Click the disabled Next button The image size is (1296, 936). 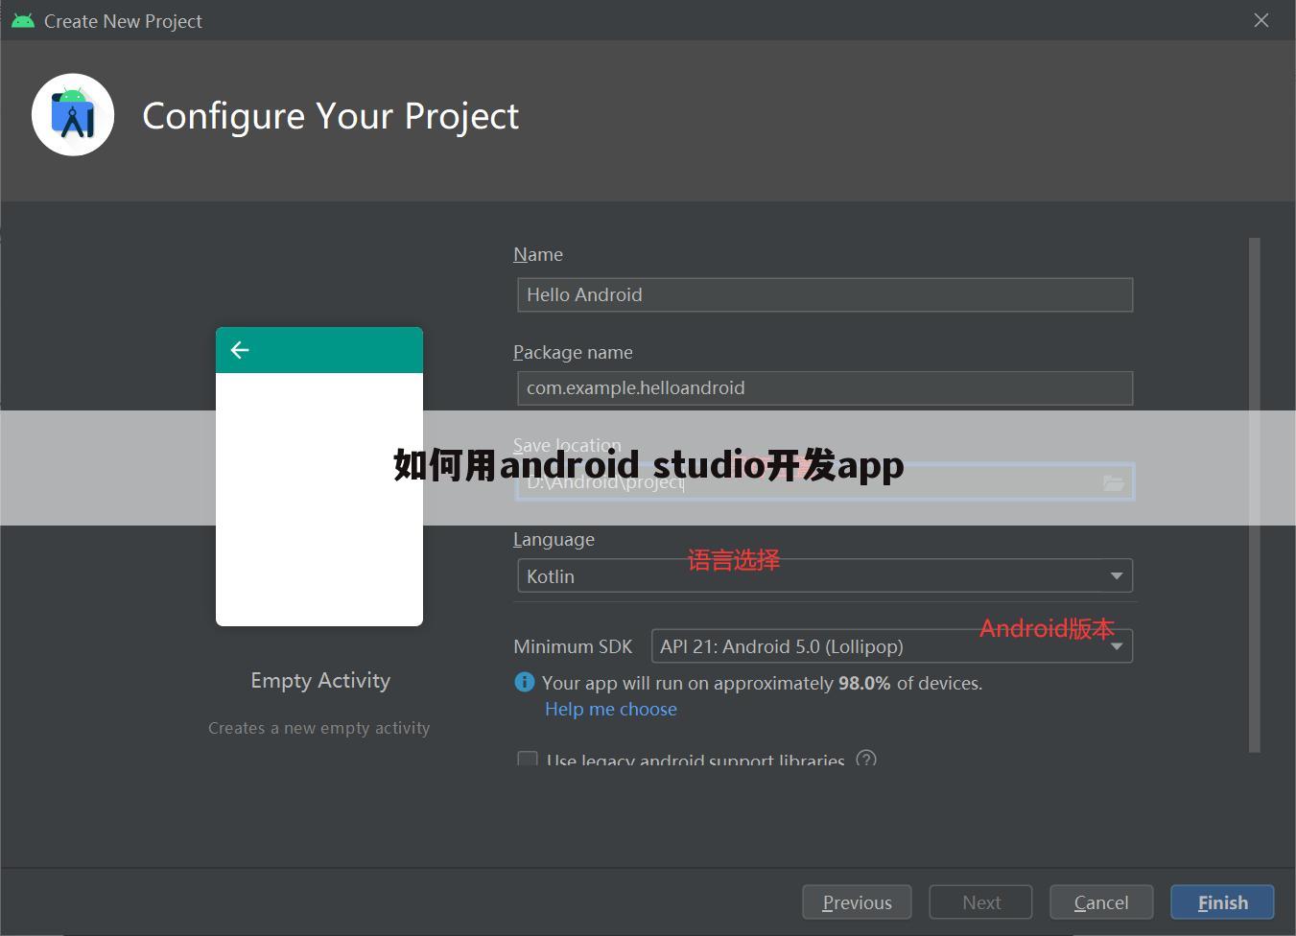980,902
